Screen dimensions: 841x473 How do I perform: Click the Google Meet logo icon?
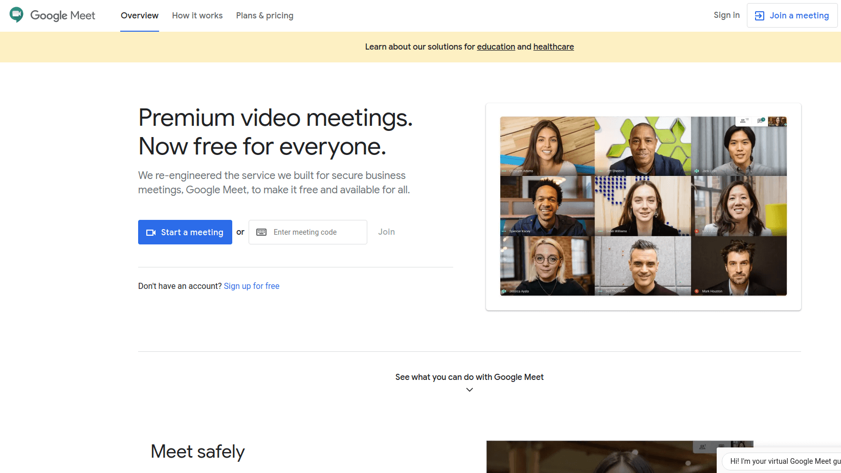tap(16, 15)
